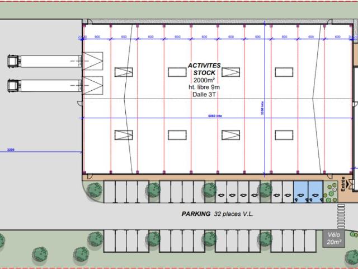
Task: Select the top-left crossed skylight rectangle
Action: coord(124,72)
